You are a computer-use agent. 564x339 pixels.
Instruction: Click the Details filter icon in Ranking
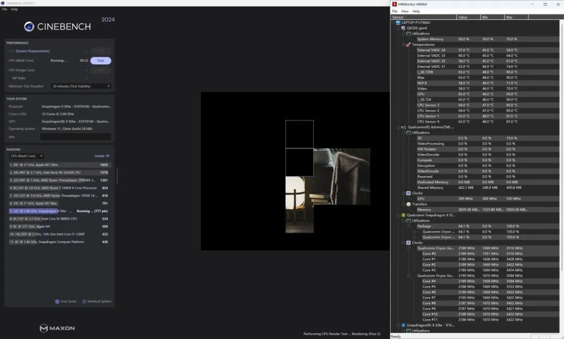(108, 156)
